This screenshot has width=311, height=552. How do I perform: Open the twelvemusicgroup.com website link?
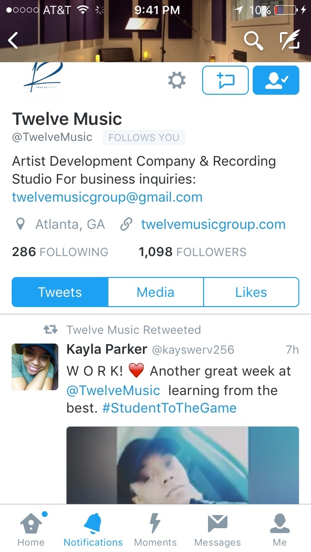coord(213,224)
